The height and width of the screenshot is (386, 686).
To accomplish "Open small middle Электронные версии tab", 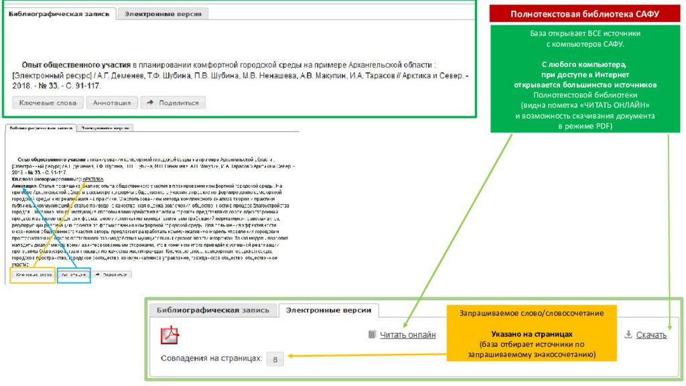I will click(105, 128).
